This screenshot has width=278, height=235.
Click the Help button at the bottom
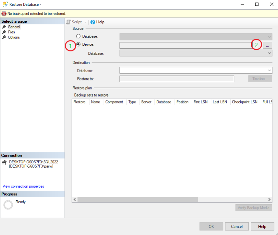pyautogui.click(x=262, y=226)
